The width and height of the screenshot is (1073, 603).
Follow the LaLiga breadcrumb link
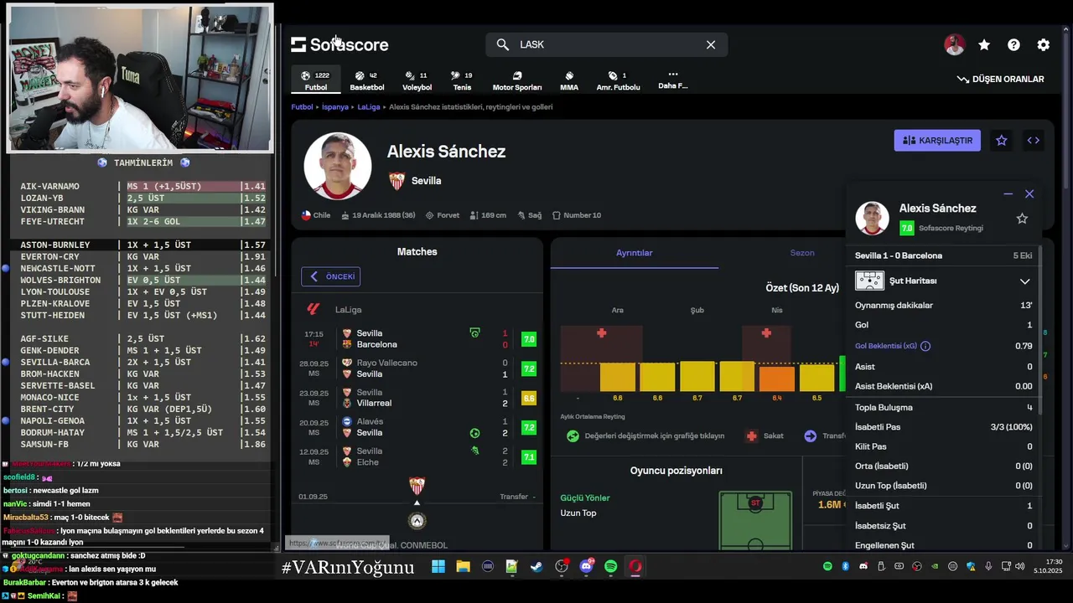click(x=369, y=107)
